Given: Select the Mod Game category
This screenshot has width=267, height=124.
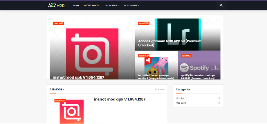Looking at the screenshot, I should tap(181, 103).
